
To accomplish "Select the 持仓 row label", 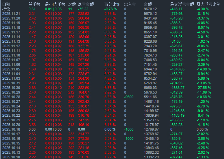I will [6, 9].
